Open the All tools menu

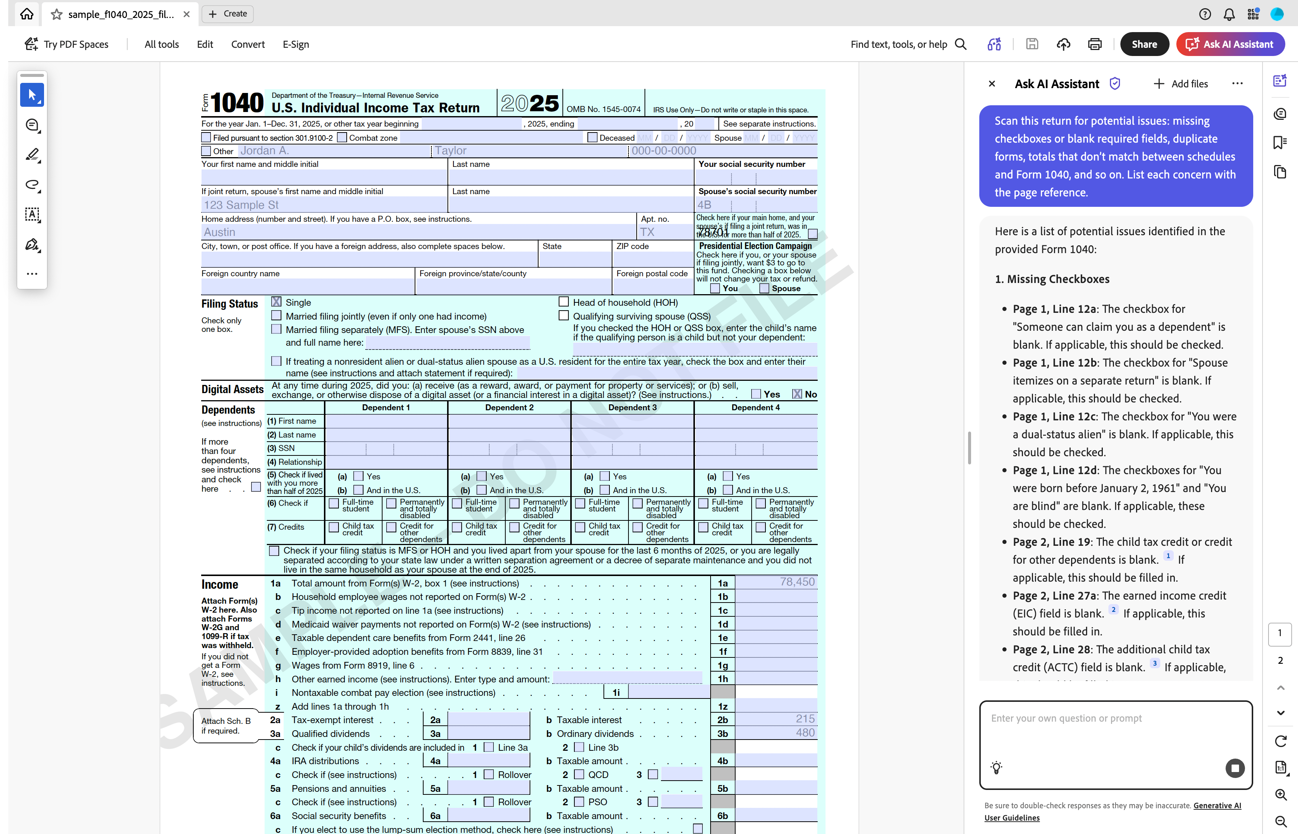[x=161, y=44]
